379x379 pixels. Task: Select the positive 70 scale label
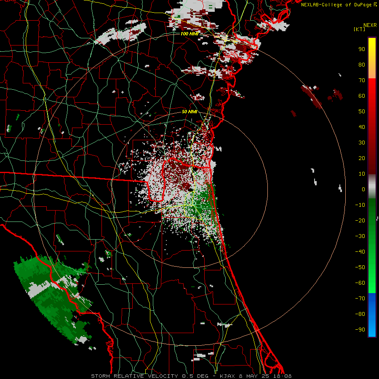(362, 80)
